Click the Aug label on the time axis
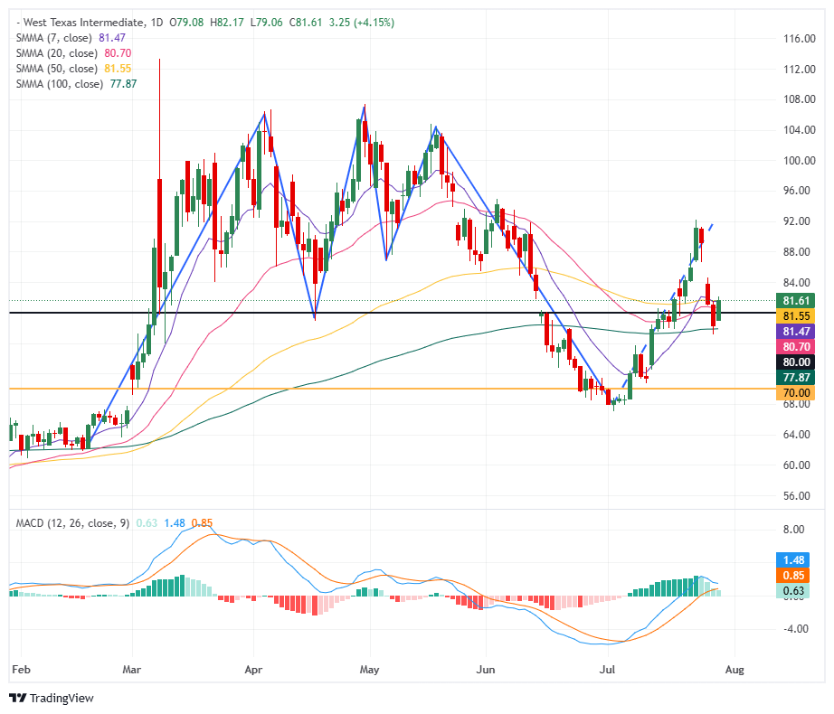This screenshot has width=834, height=714. [x=734, y=670]
